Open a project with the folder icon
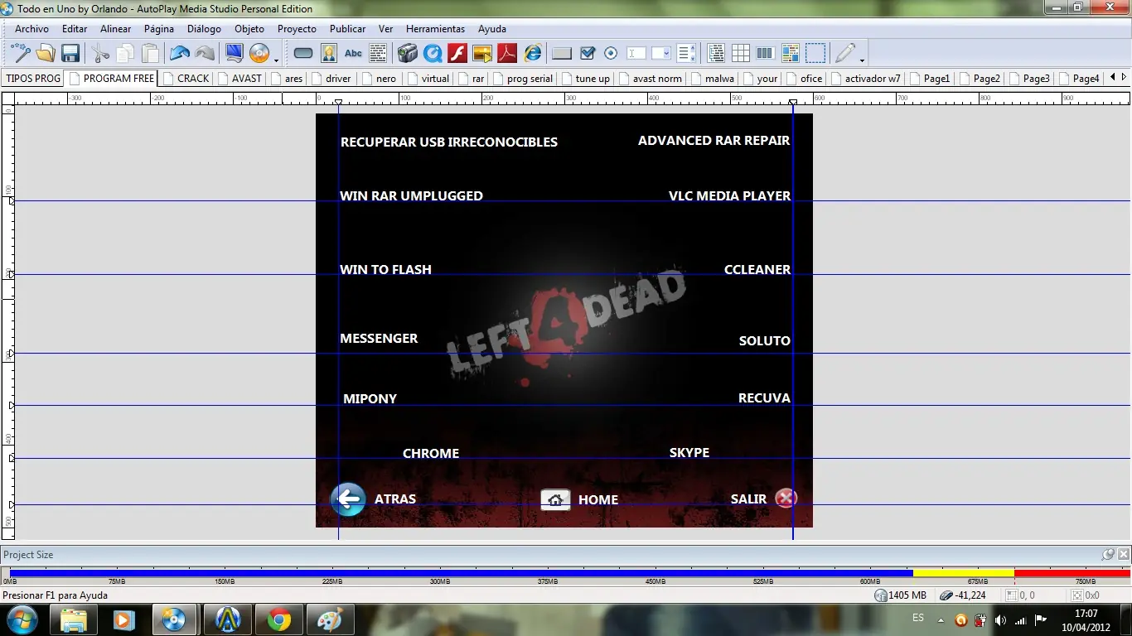The height and width of the screenshot is (636, 1132). [46, 54]
